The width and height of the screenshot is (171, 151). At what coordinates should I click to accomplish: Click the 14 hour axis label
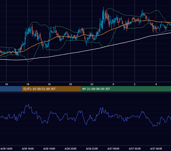pyautogui.click(x=7, y=84)
